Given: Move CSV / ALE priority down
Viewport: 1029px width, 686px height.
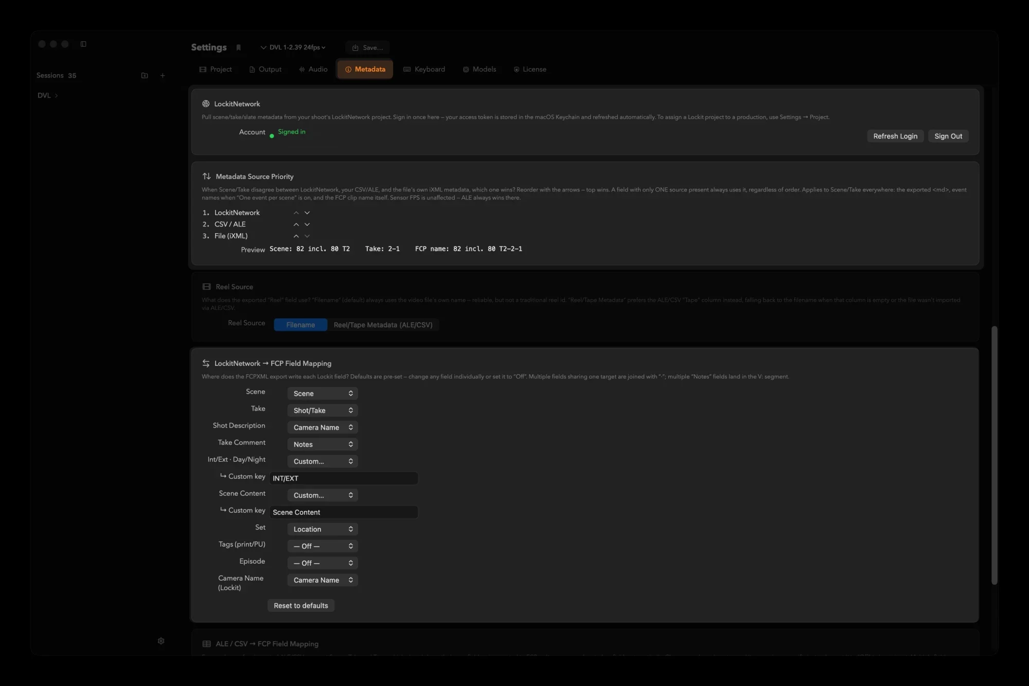Looking at the screenshot, I should (307, 224).
